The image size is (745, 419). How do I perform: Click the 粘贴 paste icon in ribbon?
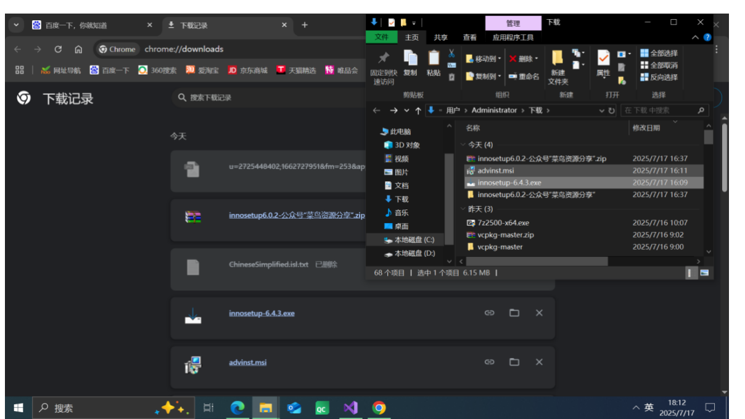pos(434,58)
